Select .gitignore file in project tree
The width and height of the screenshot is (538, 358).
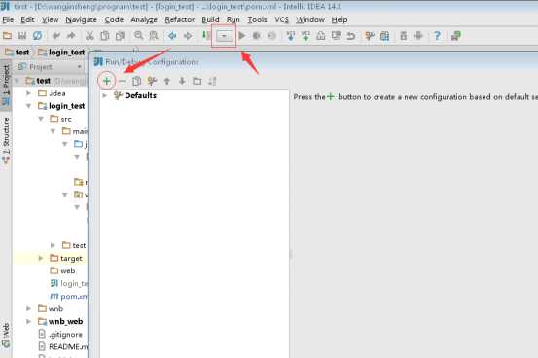point(60,335)
